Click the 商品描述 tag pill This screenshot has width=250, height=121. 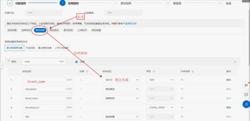54,30
